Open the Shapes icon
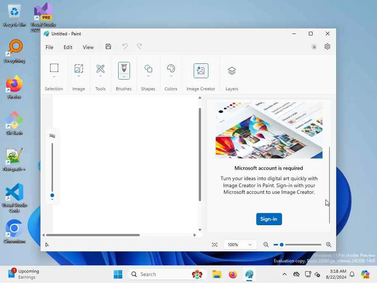 (148, 69)
